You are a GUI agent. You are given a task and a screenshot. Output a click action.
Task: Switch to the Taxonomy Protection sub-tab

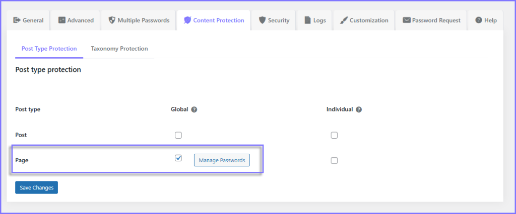pyautogui.click(x=119, y=49)
